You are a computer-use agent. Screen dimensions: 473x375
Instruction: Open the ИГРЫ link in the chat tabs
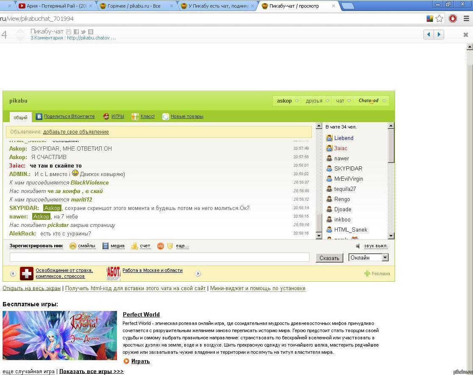click(x=118, y=117)
